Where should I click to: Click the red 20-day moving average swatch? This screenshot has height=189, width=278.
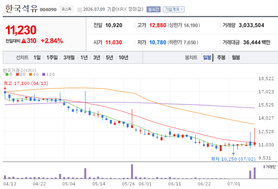coord(17,75)
